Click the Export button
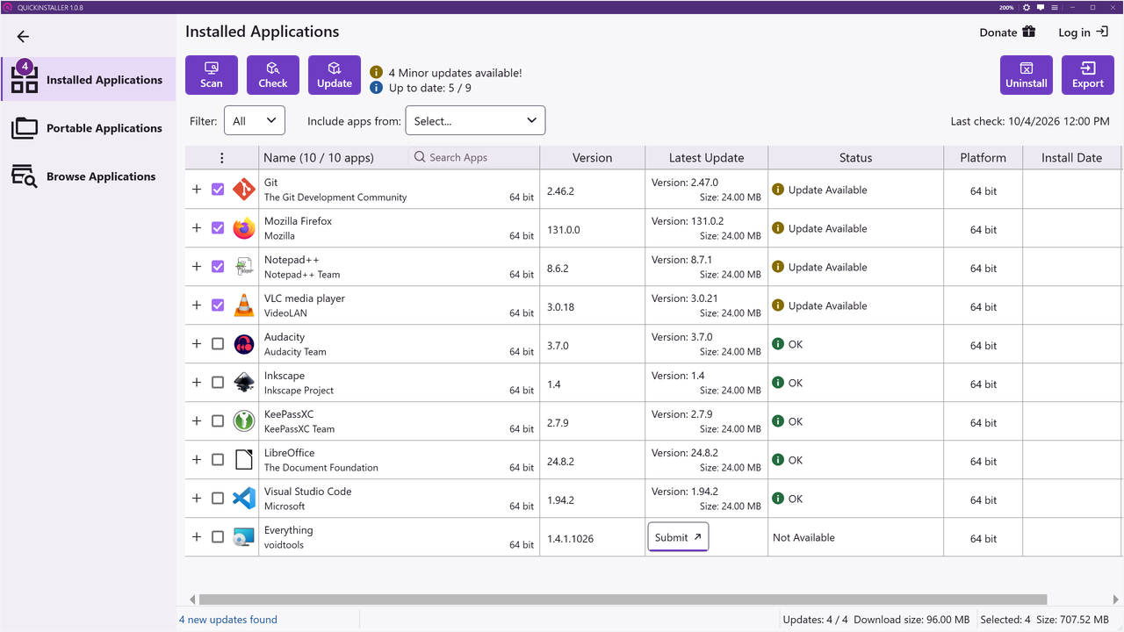The width and height of the screenshot is (1124, 632). tap(1088, 75)
